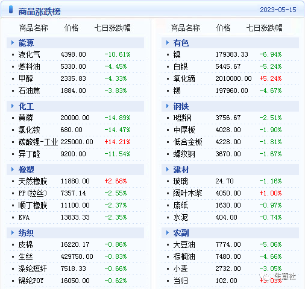Expand the 建材 category arrow
Viewport: 305px width, 289px height.
168,170
